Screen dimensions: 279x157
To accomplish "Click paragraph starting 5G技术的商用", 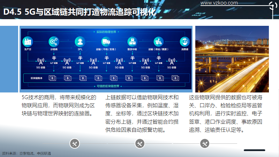I will point(59,106).
